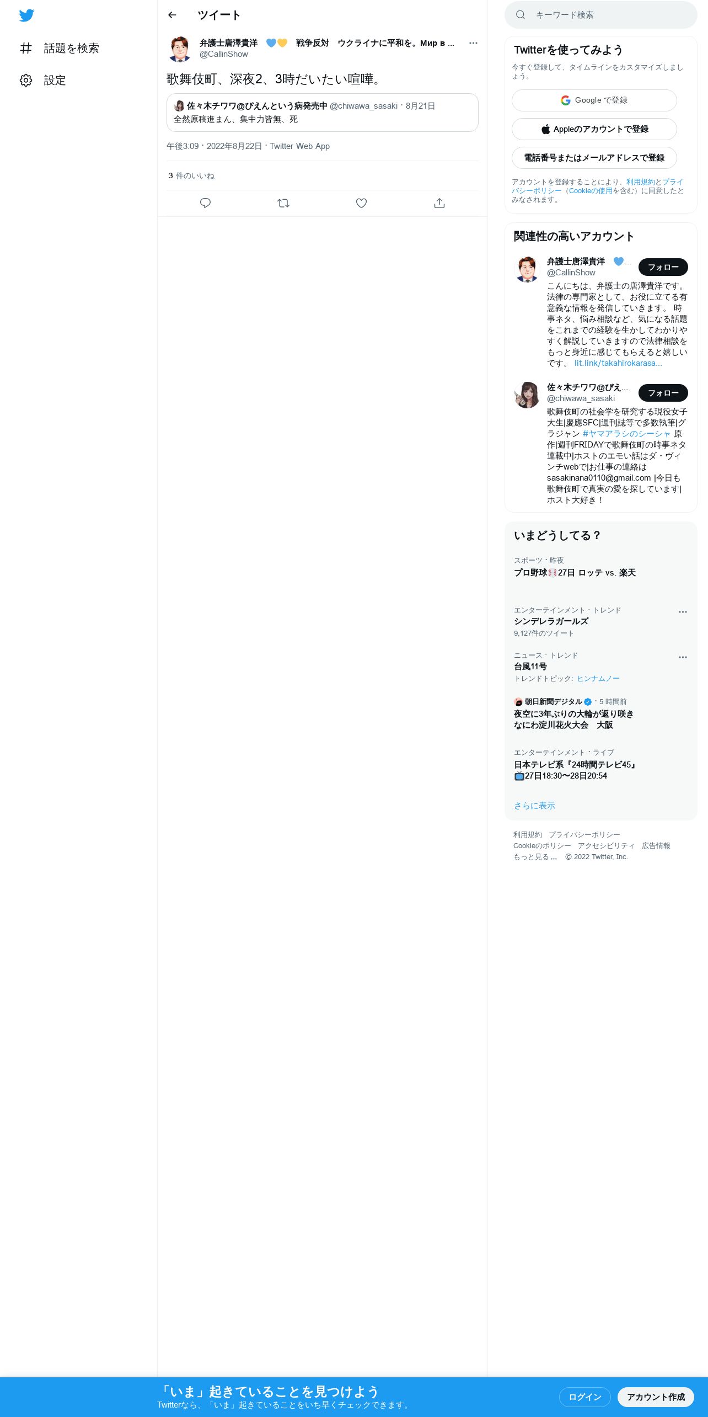Open the tweet's three-dot more menu
708x1417 pixels.
point(473,43)
